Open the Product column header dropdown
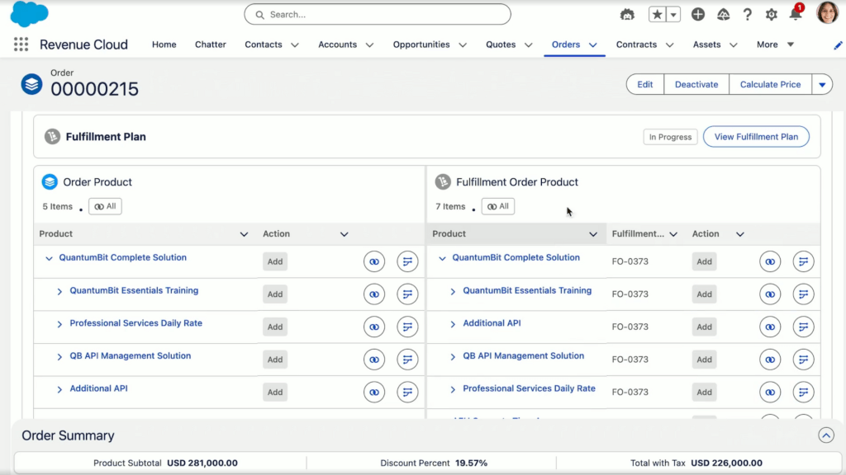846x475 pixels. point(245,233)
